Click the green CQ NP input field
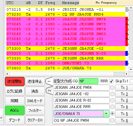133x126 pixels. [x=88, y=81]
